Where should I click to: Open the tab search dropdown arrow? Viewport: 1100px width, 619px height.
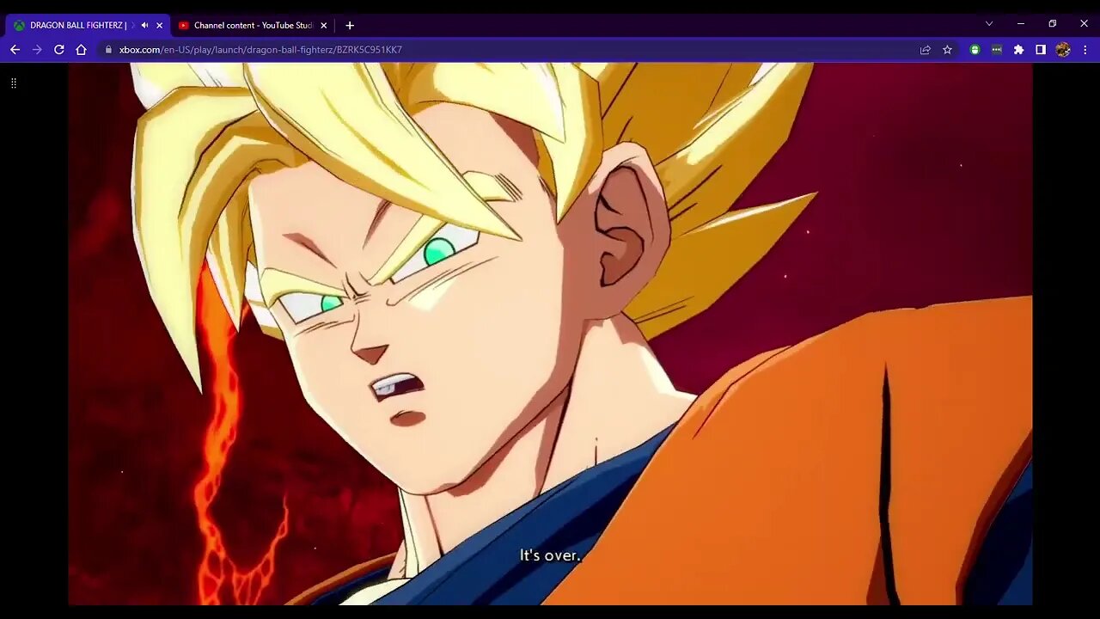[989, 24]
